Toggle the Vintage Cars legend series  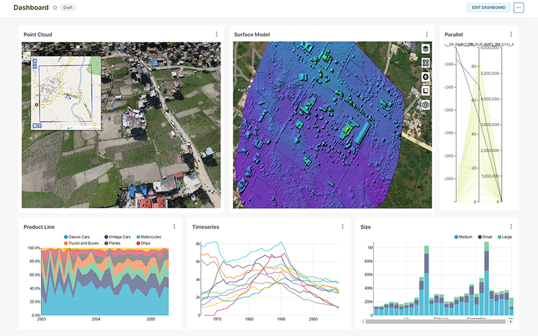(117, 237)
